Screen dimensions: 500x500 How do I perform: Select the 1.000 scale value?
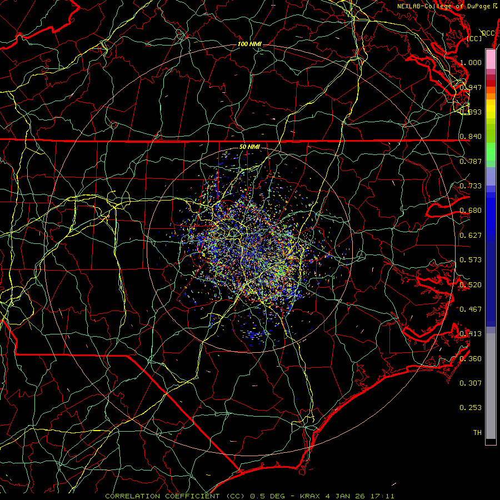tap(471, 62)
